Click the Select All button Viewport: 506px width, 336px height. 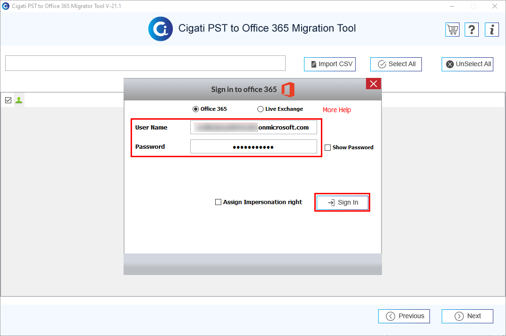(396, 64)
